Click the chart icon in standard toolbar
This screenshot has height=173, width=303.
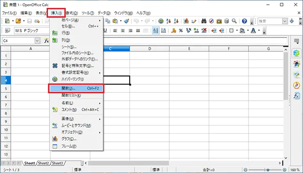186,21
